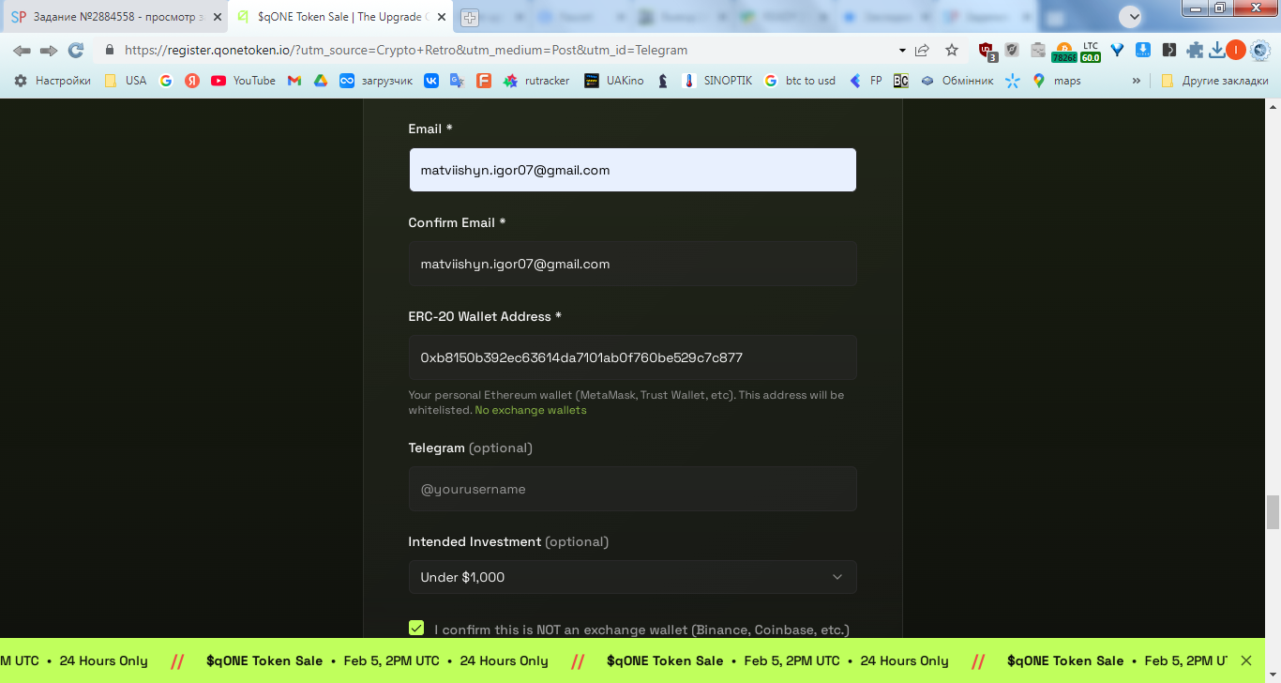Open the btc to usd bookmark

point(799,81)
